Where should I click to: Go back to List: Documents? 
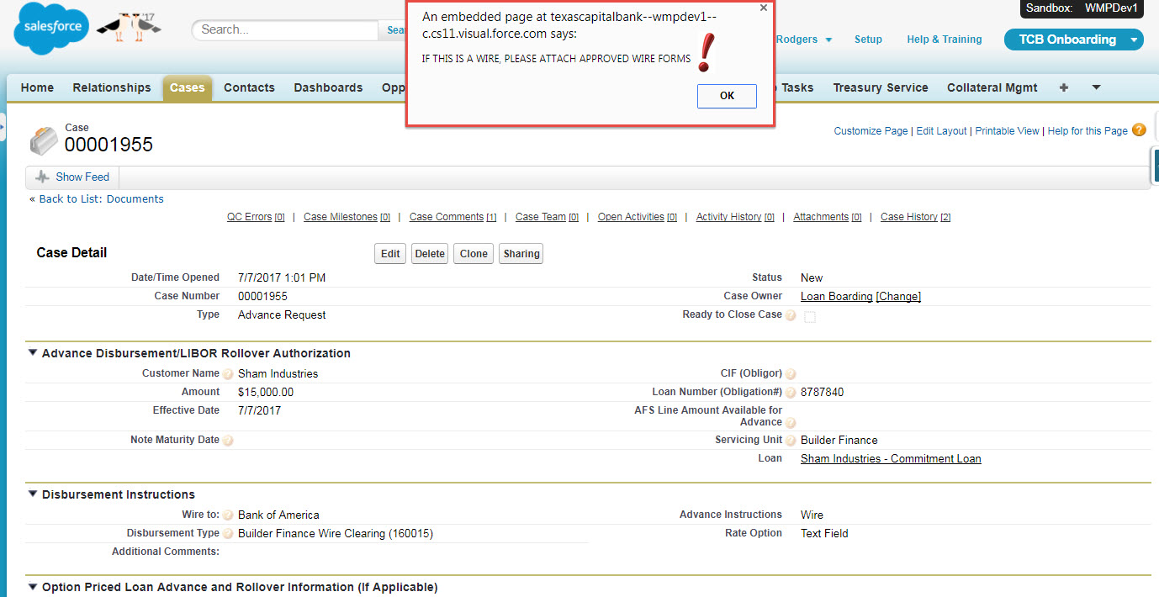click(101, 199)
